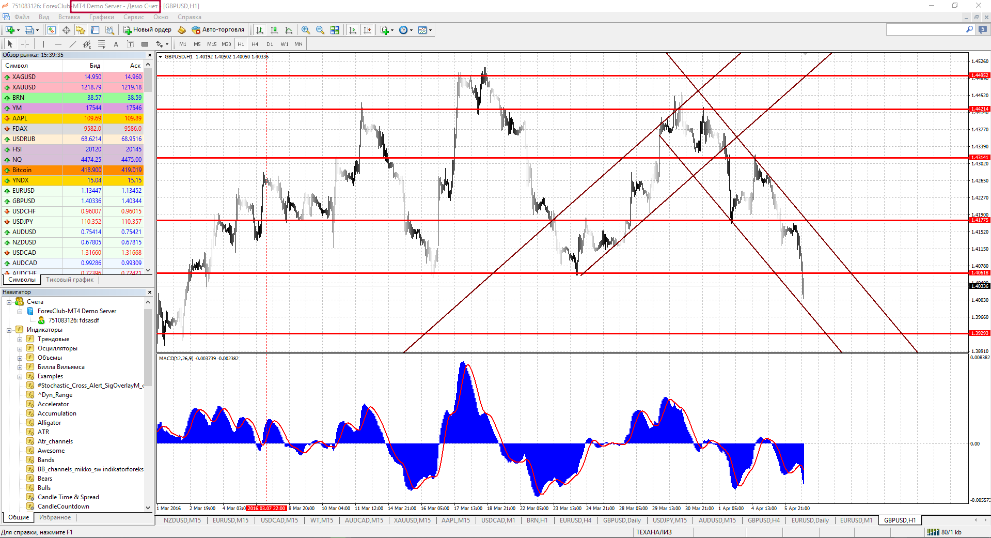Image resolution: width=991 pixels, height=538 pixels.
Task: Open the chart templates dropdown
Action: (424, 30)
